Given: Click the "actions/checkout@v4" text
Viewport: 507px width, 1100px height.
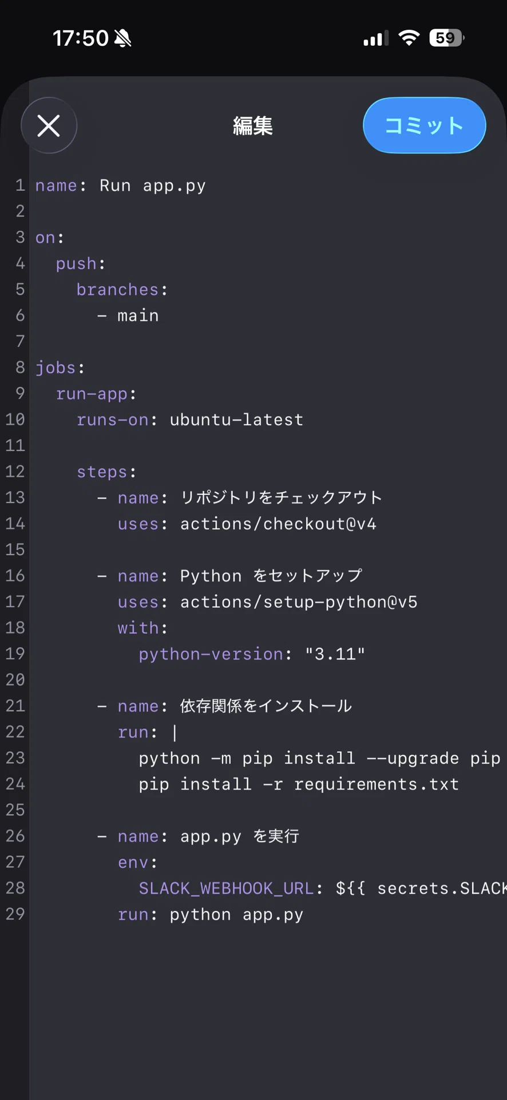Looking at the screenshot, I should click(x=278, y=524).
